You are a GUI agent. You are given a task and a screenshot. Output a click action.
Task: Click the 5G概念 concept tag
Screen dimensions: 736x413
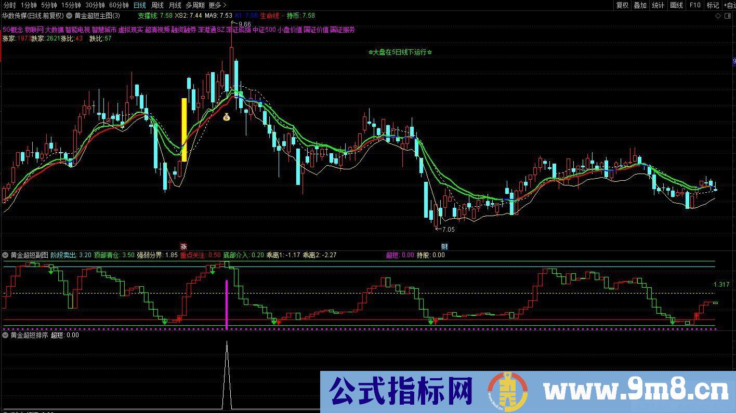pos(12,30)
